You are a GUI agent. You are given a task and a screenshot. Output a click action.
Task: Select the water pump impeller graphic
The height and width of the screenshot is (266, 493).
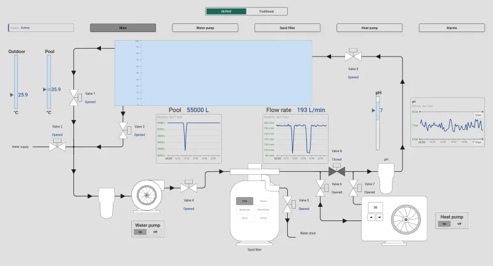[147, 195]
